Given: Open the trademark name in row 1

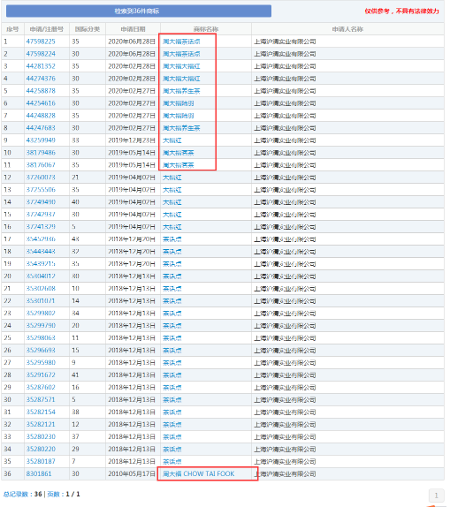Looking at the screenshot, I should tap(181, 42).
